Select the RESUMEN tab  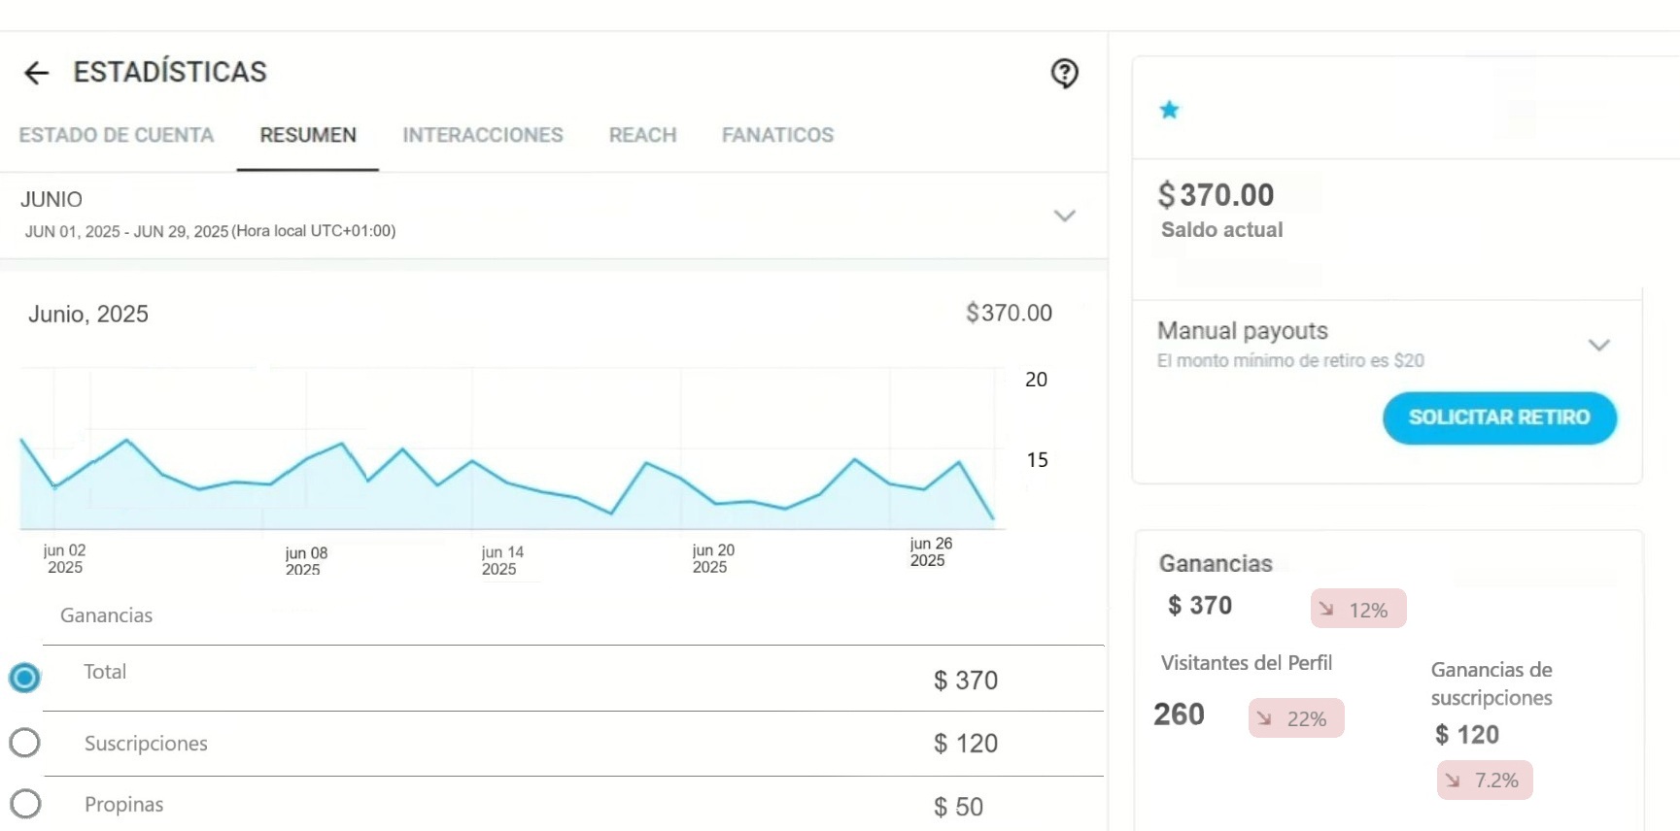[x=308, y=135]
